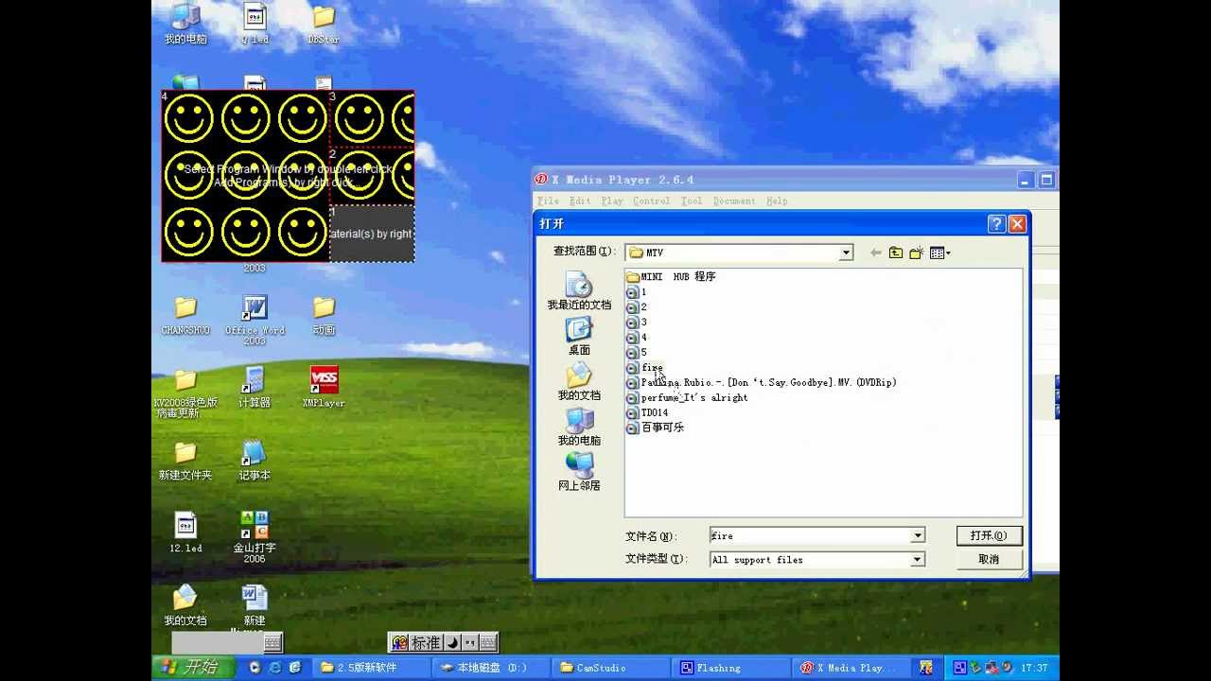Image resolution: width=1211 pixels, height=681 pixels.
Task: Open the Edit menu in X Media Player
Action: (580, 201)
